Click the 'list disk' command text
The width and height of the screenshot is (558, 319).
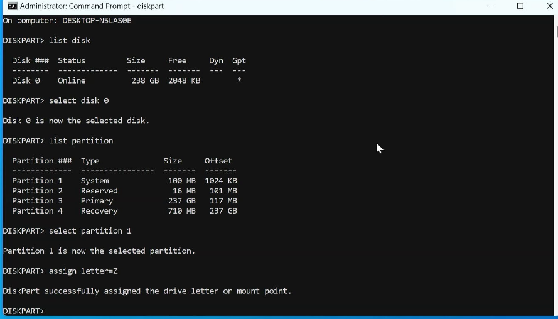(70, 41)
